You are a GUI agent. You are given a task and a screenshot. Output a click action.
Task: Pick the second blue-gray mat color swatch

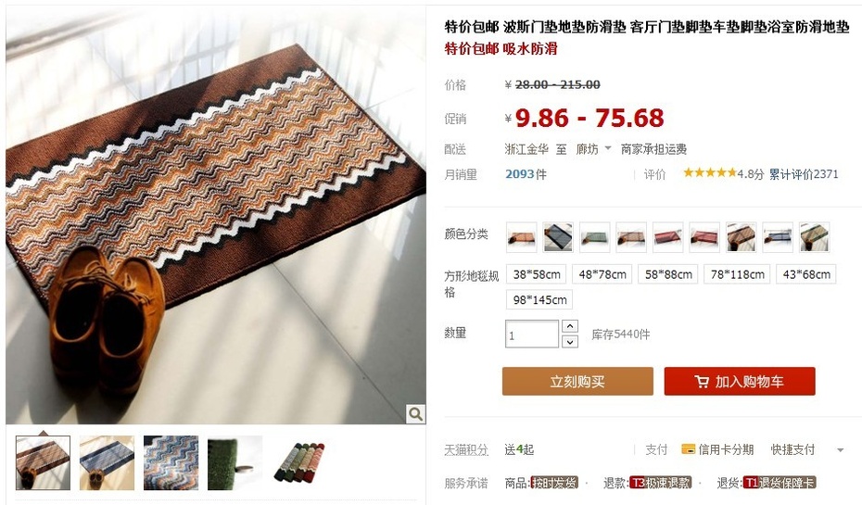click(558, 237)
